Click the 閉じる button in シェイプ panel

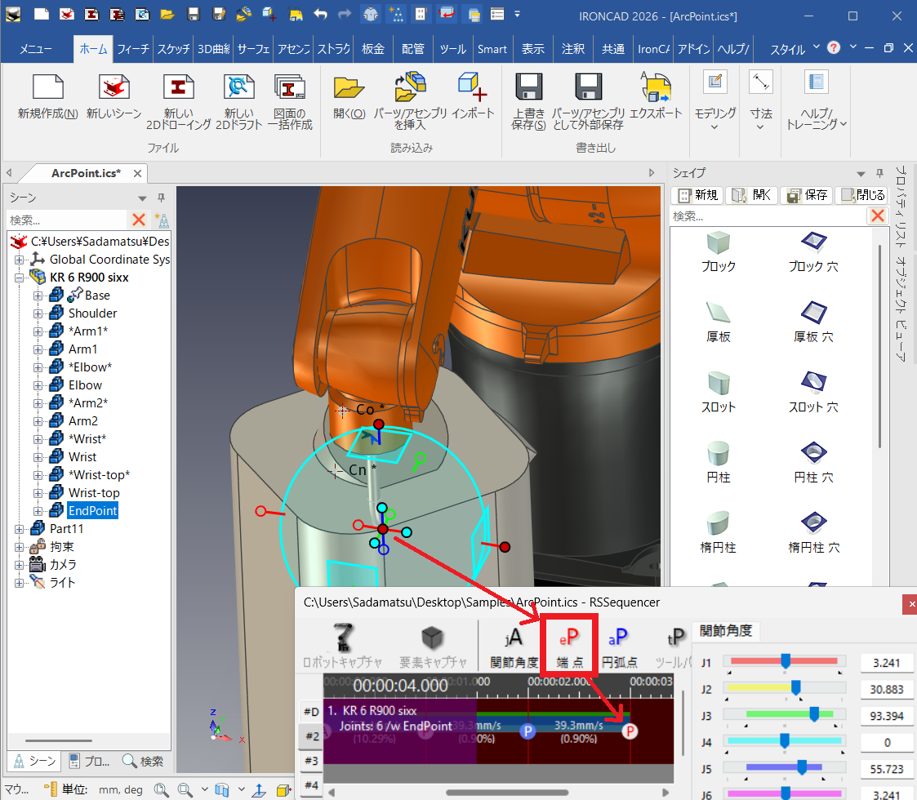pos(862,195)
